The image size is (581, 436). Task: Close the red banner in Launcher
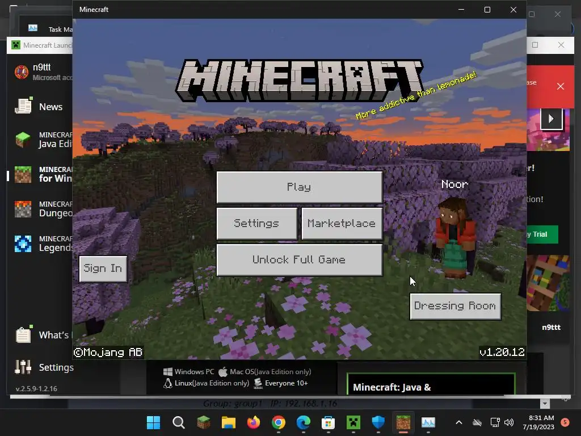560,86
